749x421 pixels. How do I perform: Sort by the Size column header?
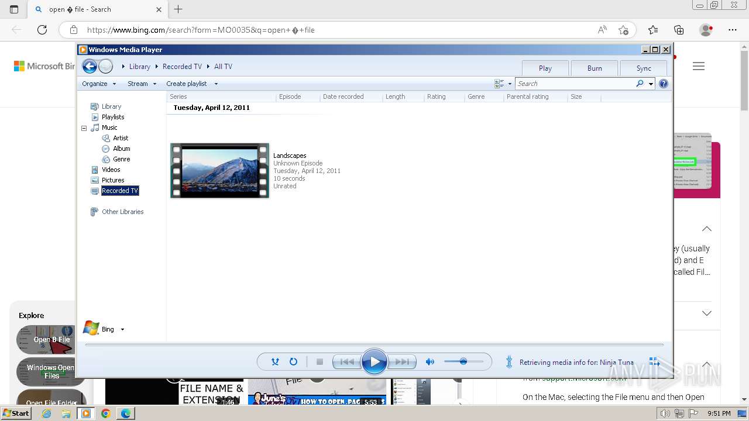point(584,96)
